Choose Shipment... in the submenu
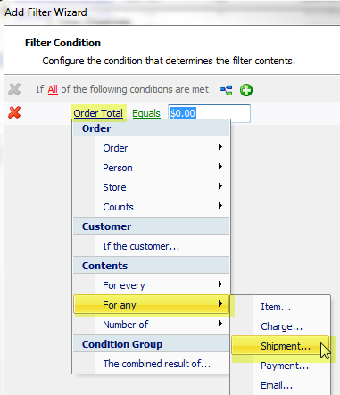 (280, 346)
